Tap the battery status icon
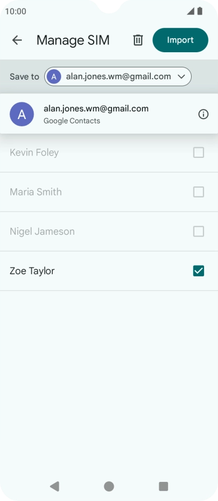The image size is (218, 501). click(x=200, y=11)
